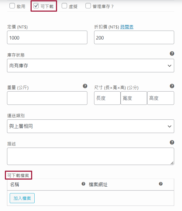Uncheck the 可下載 checkbox
The width and height of the screenshot is (182, 211).
pyautogui.click(x=36, y=6)
